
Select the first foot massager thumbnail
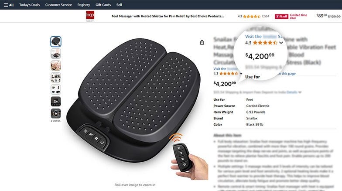coord(56,41)
